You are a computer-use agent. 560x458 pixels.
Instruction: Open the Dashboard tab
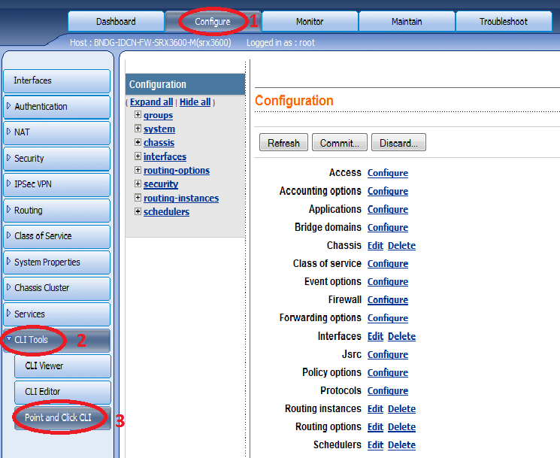click(x=116, y=22)
